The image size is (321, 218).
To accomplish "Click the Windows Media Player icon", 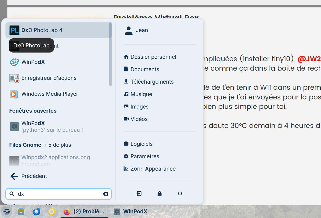I will click(14, 94).
